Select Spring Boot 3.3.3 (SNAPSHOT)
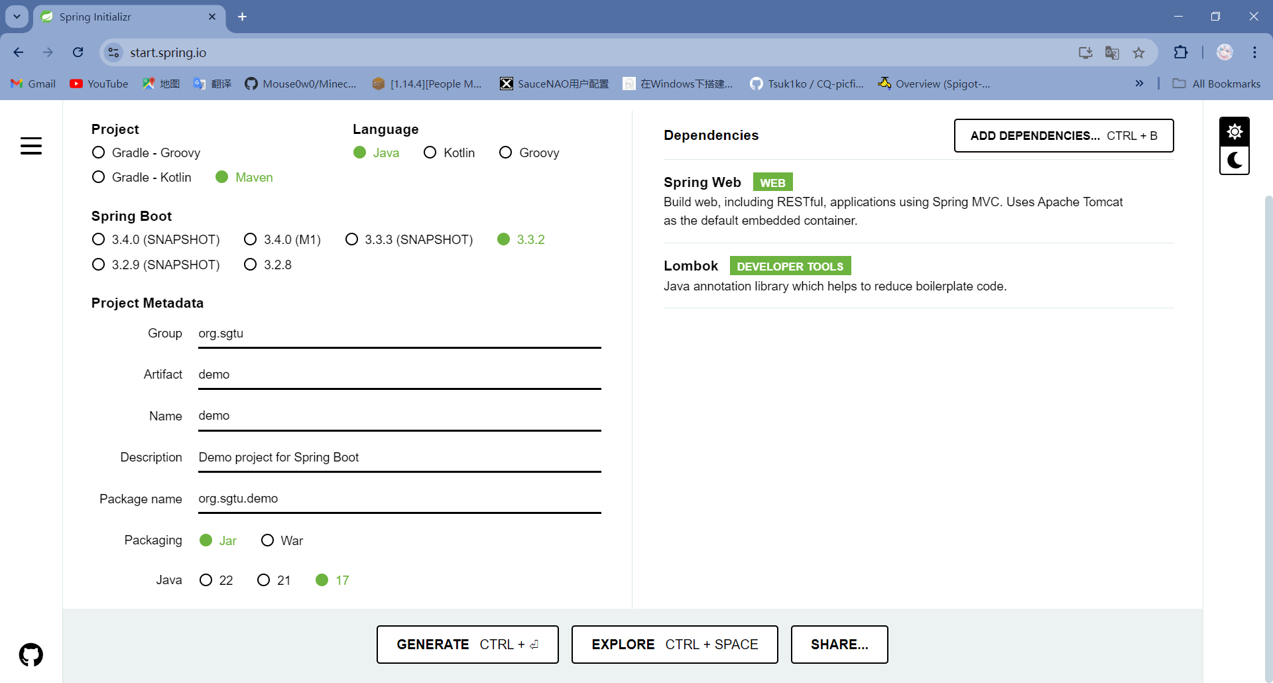Viewport: 1273px width, 683px height. (x=409, y=239)
